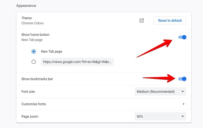Click the Show home button label
The height and width of the screenshot is (128, 203).
[x=35, y=35]
